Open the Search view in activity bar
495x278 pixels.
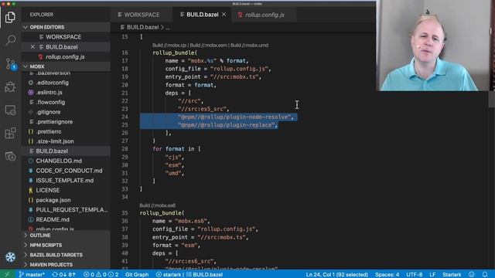pos(10,40)
